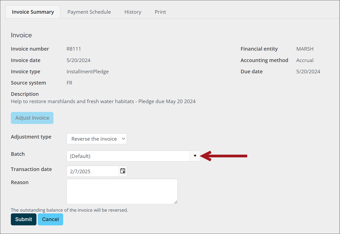
Task: Expand the Batch dropdown arrow
Action: point(195,156)
